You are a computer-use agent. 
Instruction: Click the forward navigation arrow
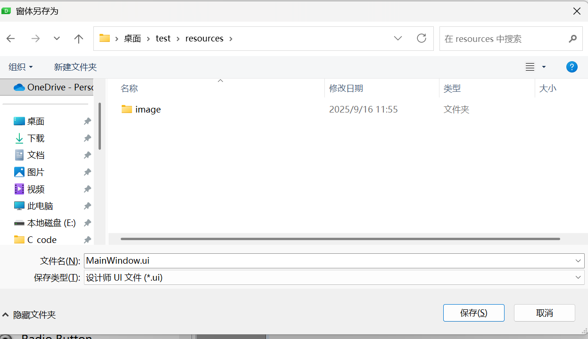(35, 39)
